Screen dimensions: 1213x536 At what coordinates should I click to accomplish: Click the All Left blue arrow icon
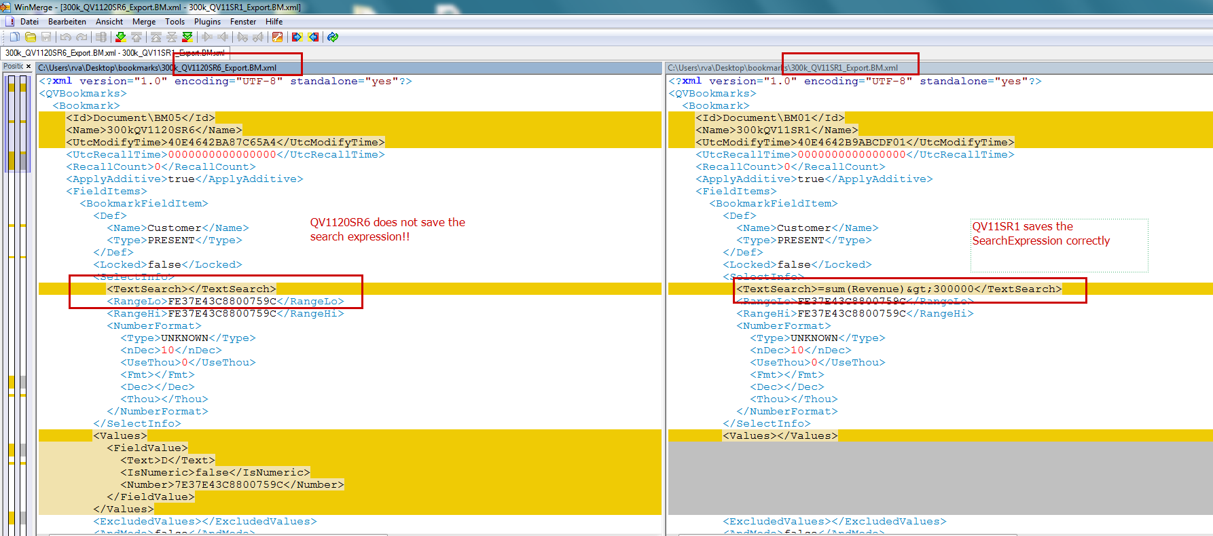click(x=313, y=37)
